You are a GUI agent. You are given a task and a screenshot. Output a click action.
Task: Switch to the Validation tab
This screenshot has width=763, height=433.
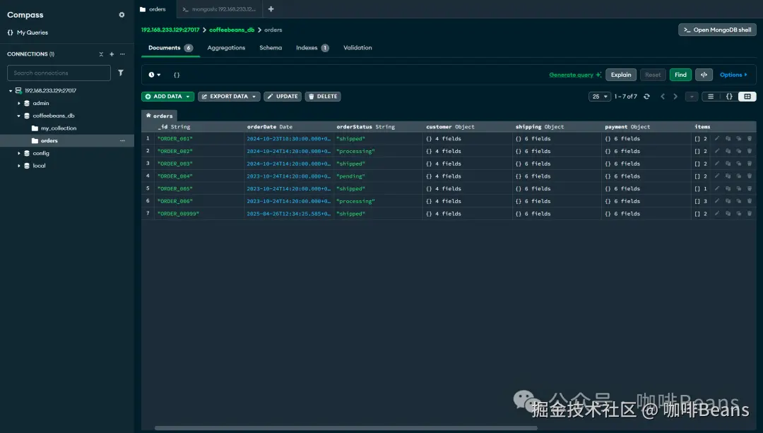[357, 48]
